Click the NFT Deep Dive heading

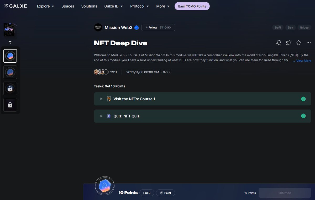click(120, 43)
